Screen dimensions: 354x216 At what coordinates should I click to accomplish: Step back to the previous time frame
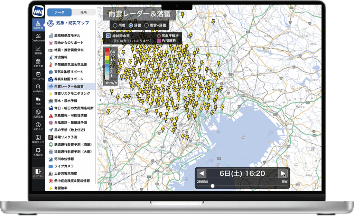pos(202,174)
